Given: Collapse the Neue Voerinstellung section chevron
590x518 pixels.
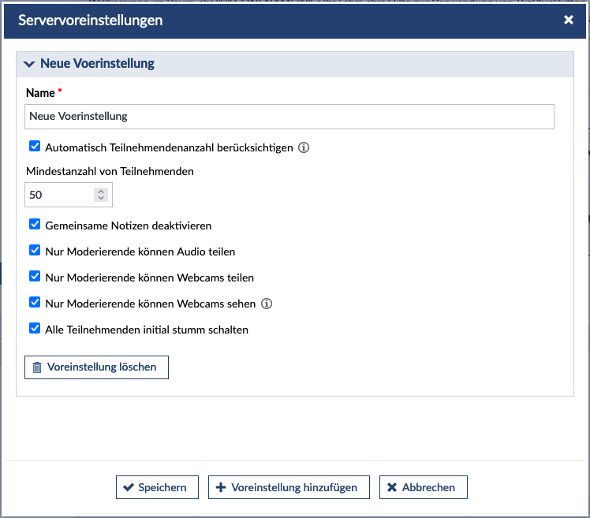Looking at the screenshot, I should [x=29, y=64].
